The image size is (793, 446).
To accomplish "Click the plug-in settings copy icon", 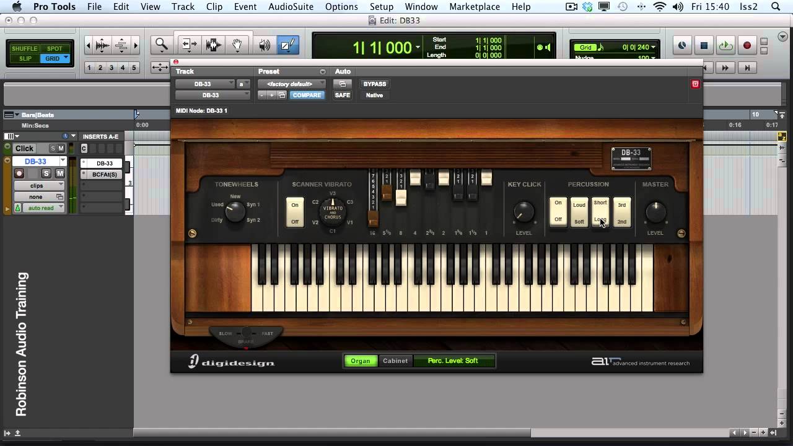I will (282, 95).
